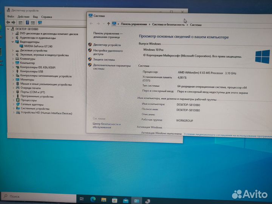
Task: Select Программные устройства tree row
Action: click(x=37, y=96)
